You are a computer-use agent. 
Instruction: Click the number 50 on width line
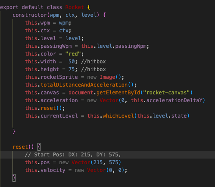point(72,62)
